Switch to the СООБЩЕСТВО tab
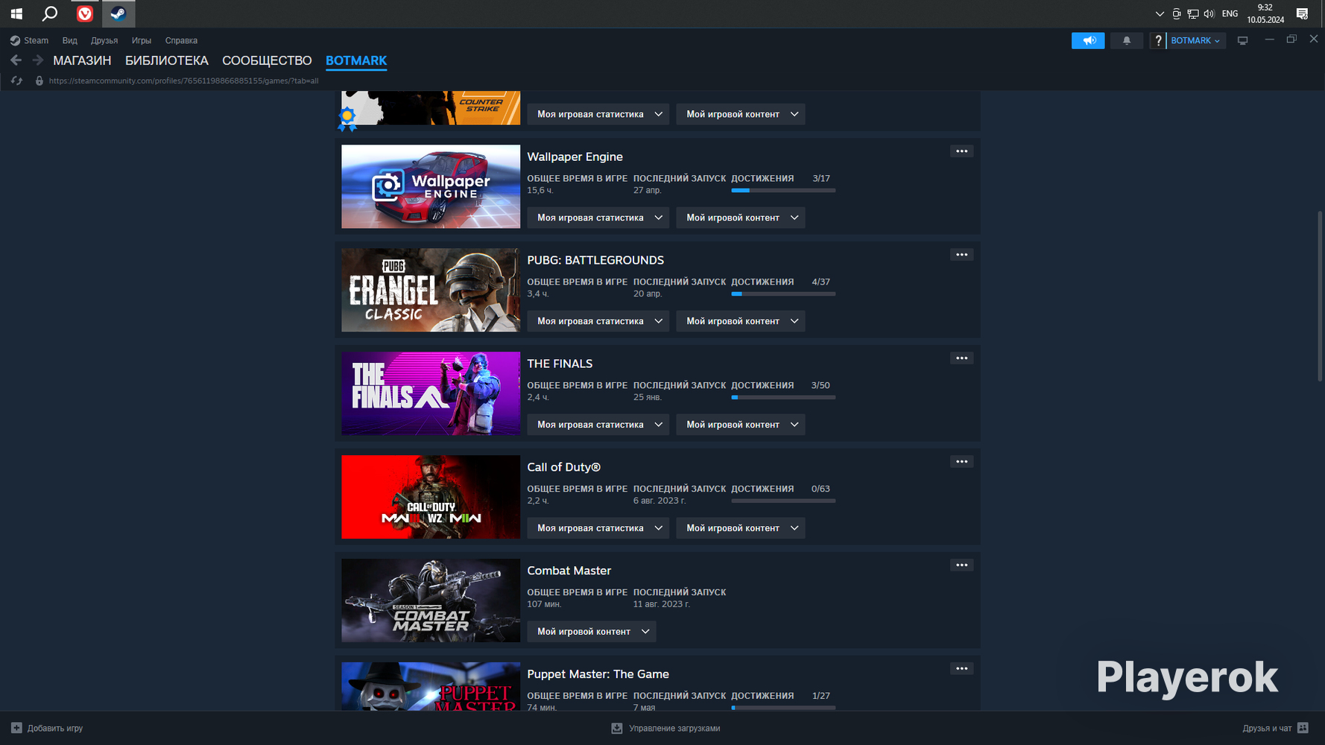The image size is (1325, 745). [x=267, y=60]
